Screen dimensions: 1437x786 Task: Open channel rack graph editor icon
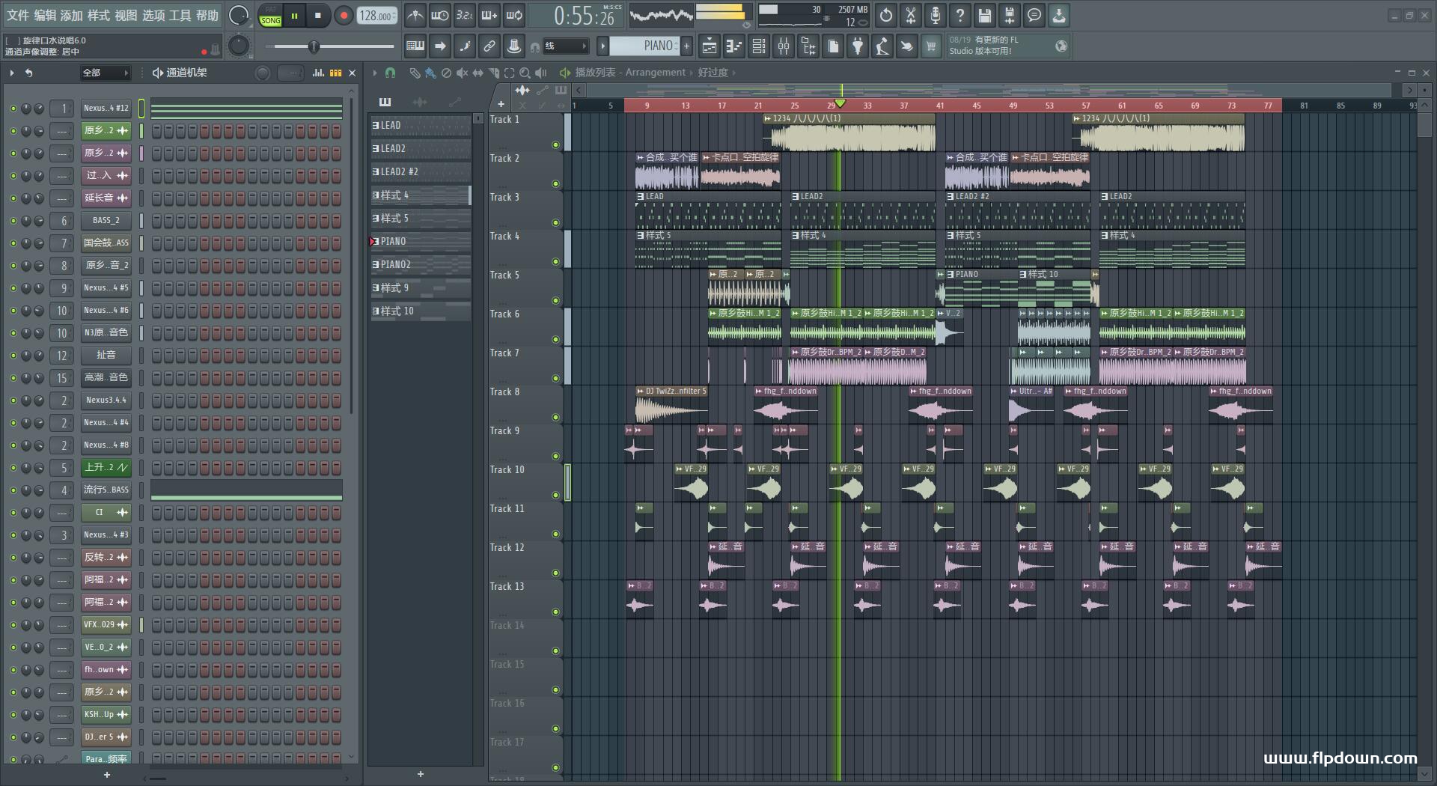tap(318, 73)
